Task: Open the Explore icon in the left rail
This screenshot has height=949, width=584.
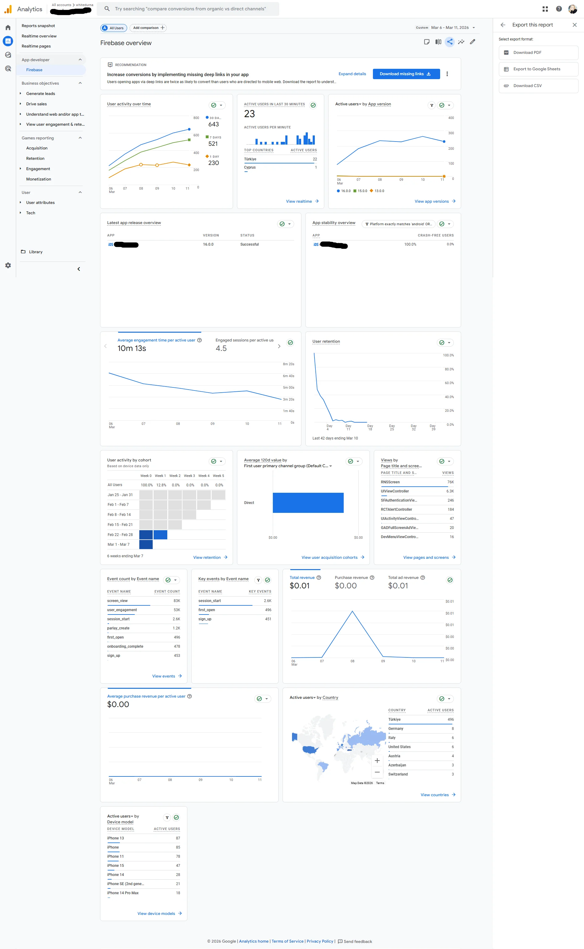Action: coord(8,55)
